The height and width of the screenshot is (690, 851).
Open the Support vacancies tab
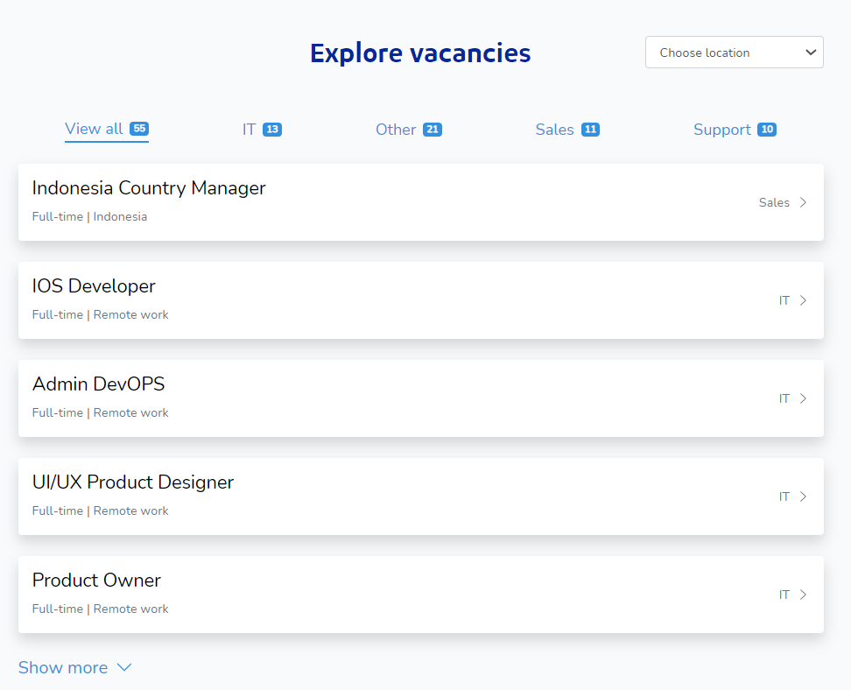[721, 130]
